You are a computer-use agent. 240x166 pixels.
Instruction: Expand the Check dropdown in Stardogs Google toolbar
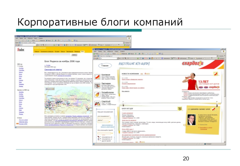coord(194,58)
